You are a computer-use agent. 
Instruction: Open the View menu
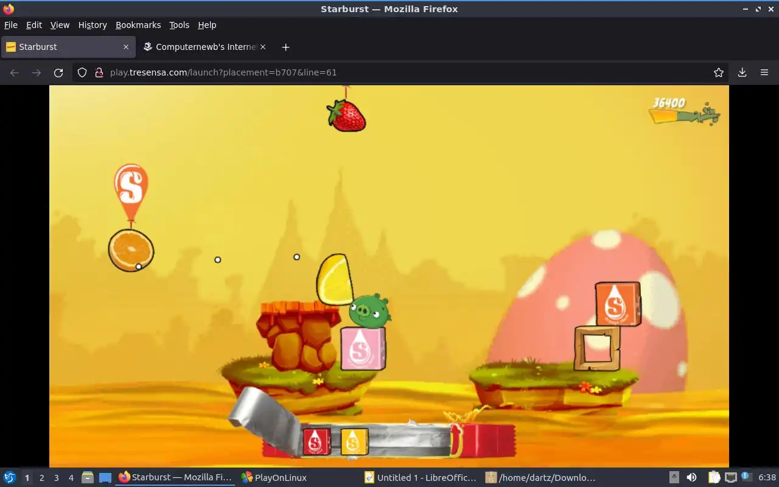[x=60, y=25]
